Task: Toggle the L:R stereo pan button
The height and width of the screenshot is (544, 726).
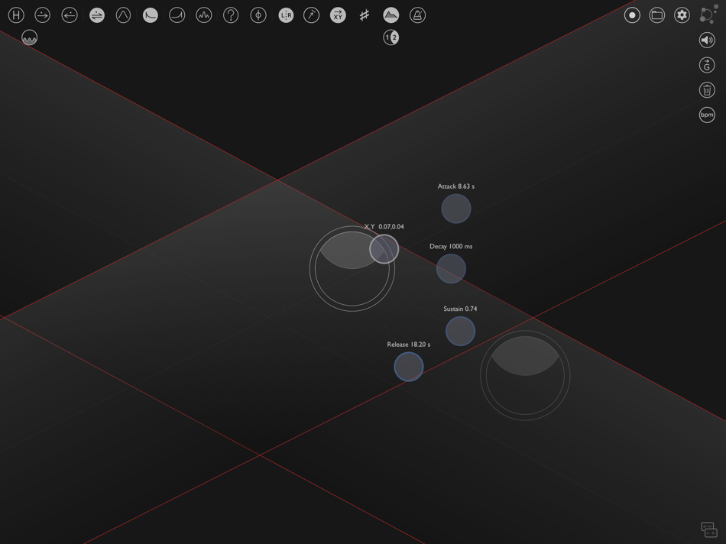Action: [286, 15]
